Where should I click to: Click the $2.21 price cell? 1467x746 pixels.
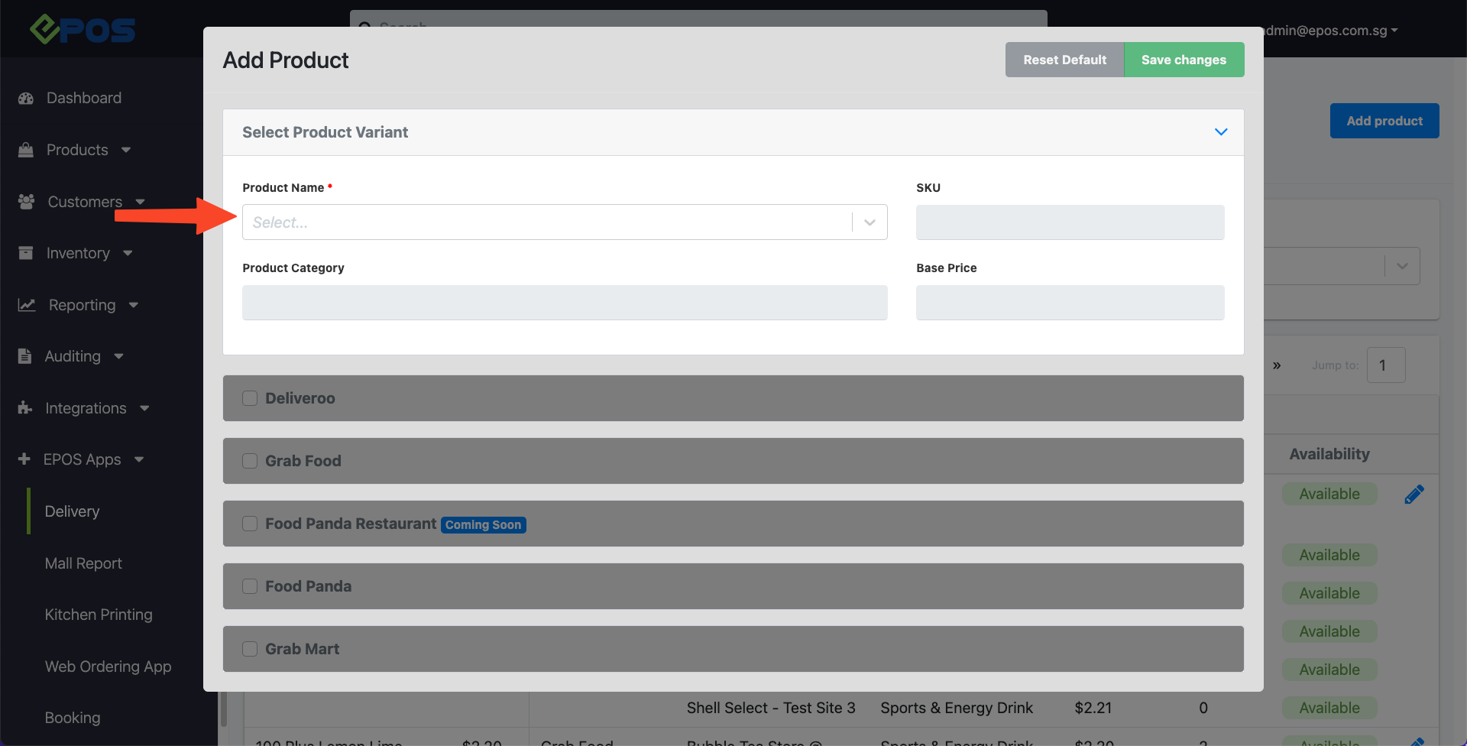click(x=1093, y=708)
